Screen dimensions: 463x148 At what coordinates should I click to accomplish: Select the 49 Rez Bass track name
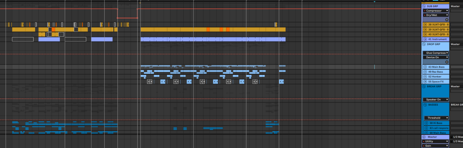436,72
